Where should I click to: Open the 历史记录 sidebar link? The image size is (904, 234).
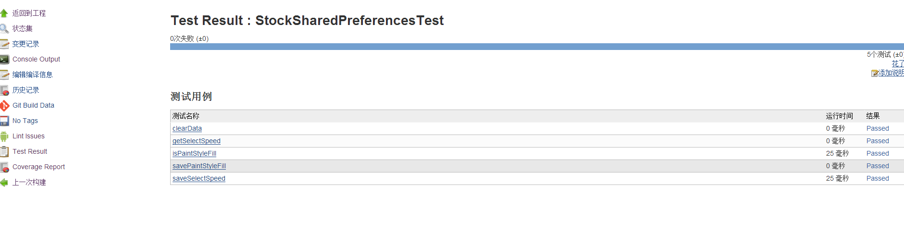(26, 90)
